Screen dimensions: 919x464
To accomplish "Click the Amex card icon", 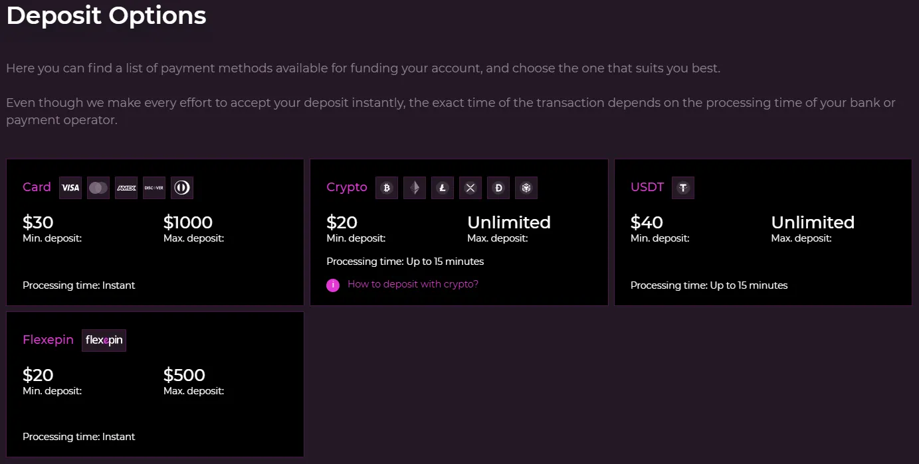I will [x=126, y=188].
